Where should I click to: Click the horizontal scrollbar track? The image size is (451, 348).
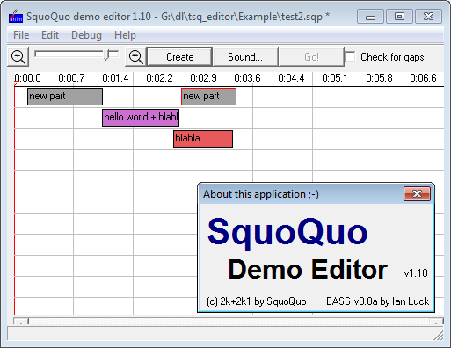[229, 322]
